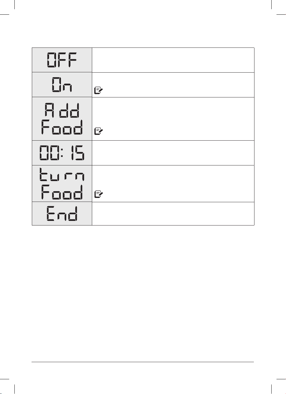Viewport: 286px width, 394px height.
Task: Click the OFF segment display image
Action: pos(62,60)
